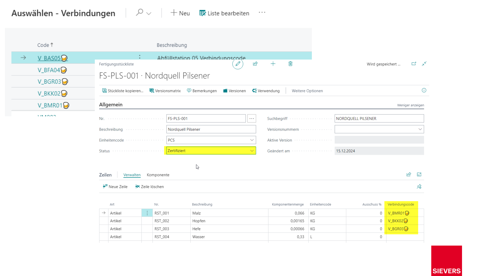This screenshot has width=492, height=276.
Task: Click the Beschreibung field Nordquell Pilsener
Action: pyautogui.click(x=211, y=129)
